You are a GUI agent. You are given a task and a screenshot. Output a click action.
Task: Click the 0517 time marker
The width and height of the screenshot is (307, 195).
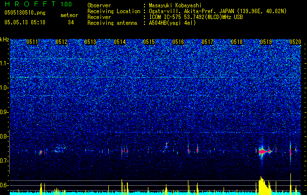coord(207,42)
